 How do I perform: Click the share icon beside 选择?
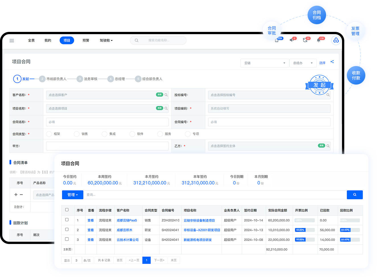tap(332, 62)
